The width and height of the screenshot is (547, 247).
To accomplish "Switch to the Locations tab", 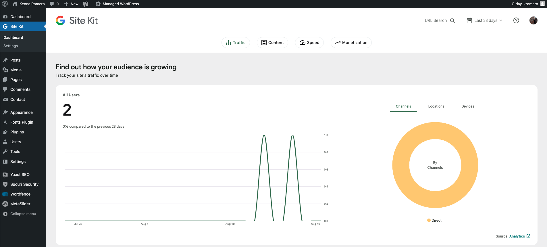I will click(x=436, y=106).
